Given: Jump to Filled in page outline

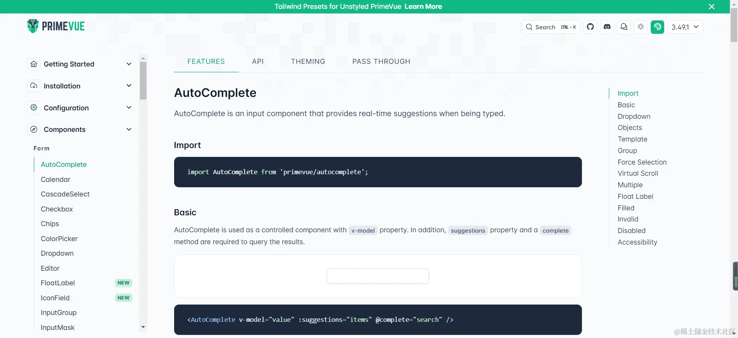Looking at the screenshot, I should (626, 208).
